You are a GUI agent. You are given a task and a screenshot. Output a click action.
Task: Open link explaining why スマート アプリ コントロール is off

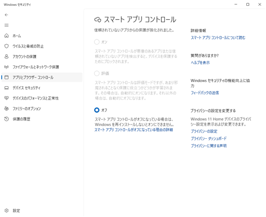tap(134, 130)
